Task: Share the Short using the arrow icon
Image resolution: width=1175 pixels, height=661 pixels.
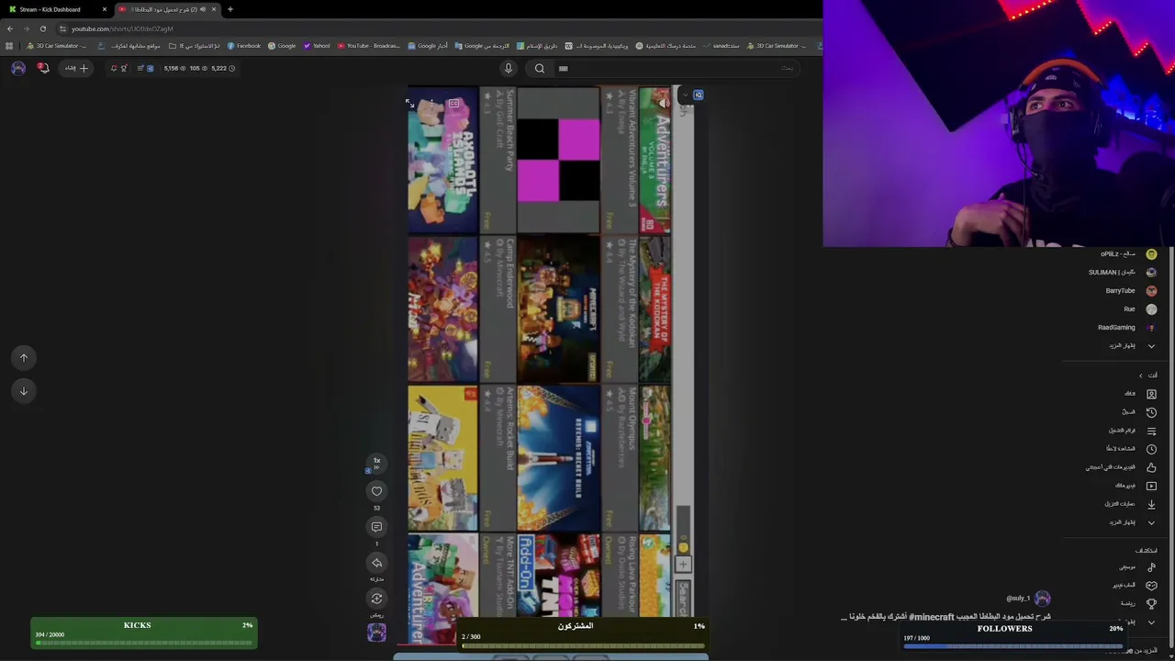Action: [376, 563]
